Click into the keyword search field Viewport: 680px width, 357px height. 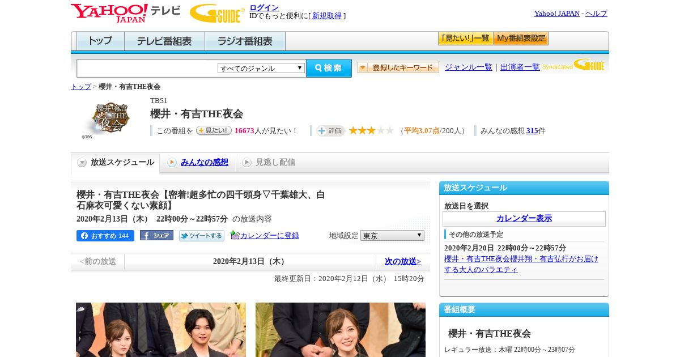click(147, 68)
